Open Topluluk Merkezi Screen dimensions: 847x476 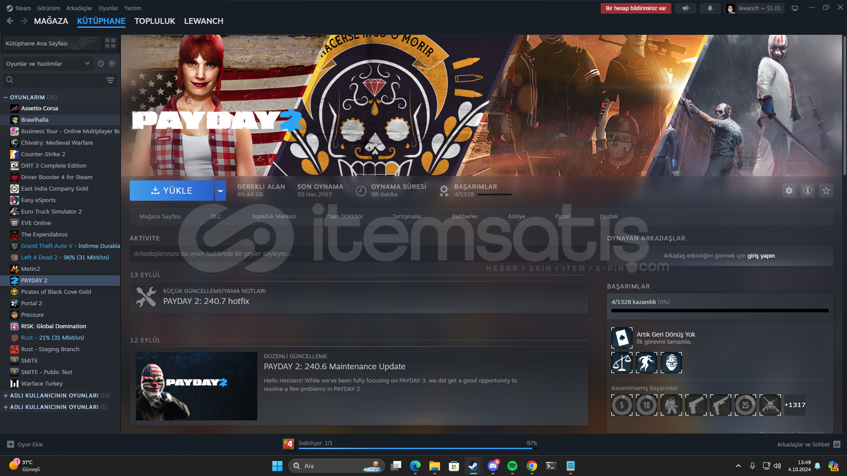click(274, 217)
